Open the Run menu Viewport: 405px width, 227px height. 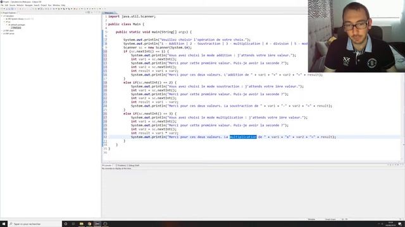(49, 5)
